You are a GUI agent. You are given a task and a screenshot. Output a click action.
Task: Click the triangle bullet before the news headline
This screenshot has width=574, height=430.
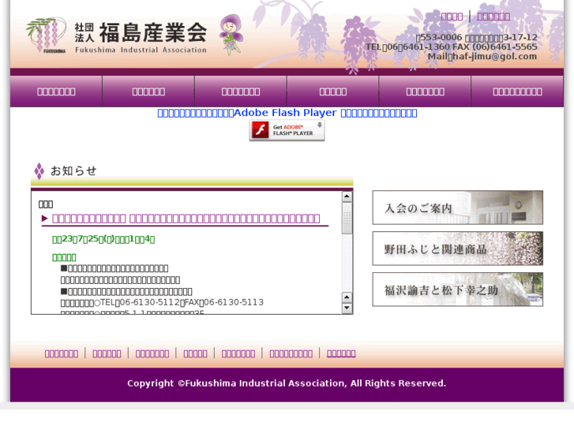tap(45, 219)
